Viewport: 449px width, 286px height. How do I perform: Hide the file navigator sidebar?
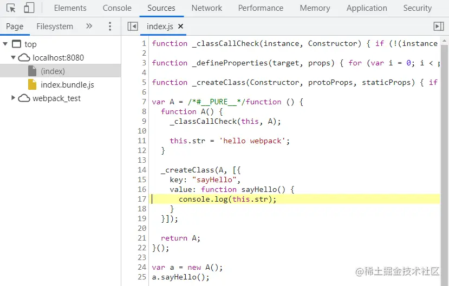133,26
